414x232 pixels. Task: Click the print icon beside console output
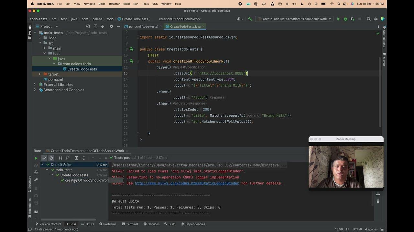point(378,194)
